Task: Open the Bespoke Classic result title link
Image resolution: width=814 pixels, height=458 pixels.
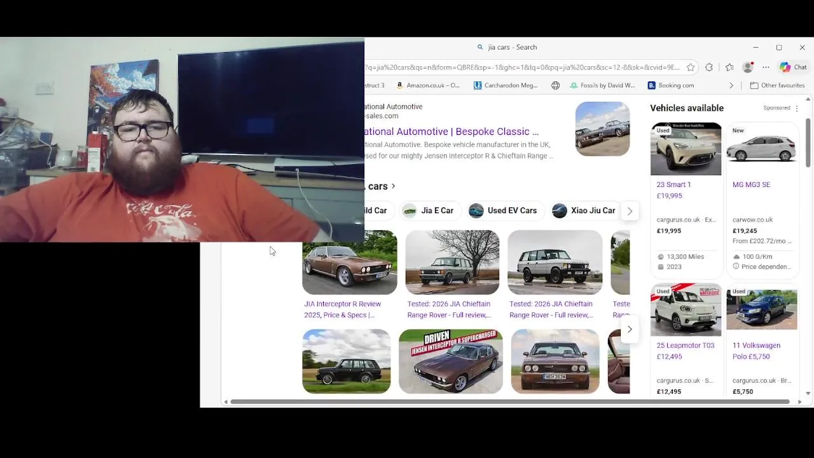Action: coord(452,132)
